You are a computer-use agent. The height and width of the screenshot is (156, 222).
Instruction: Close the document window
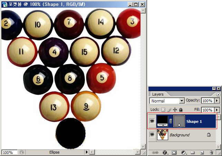[142, 4]
